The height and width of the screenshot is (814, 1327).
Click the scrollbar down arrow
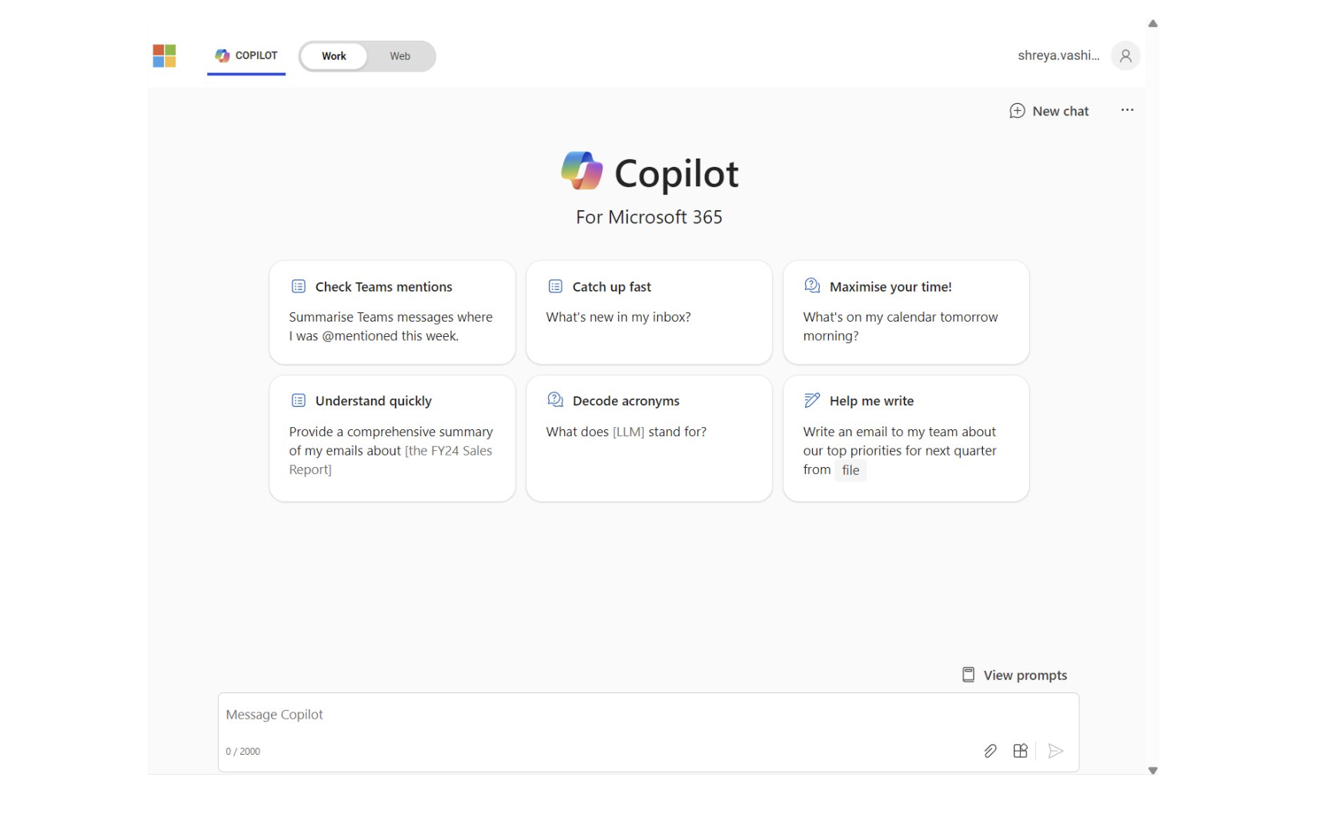tap(1152, 770)
